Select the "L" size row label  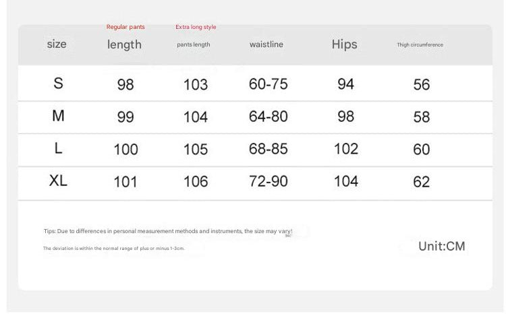tap(59, 149)
